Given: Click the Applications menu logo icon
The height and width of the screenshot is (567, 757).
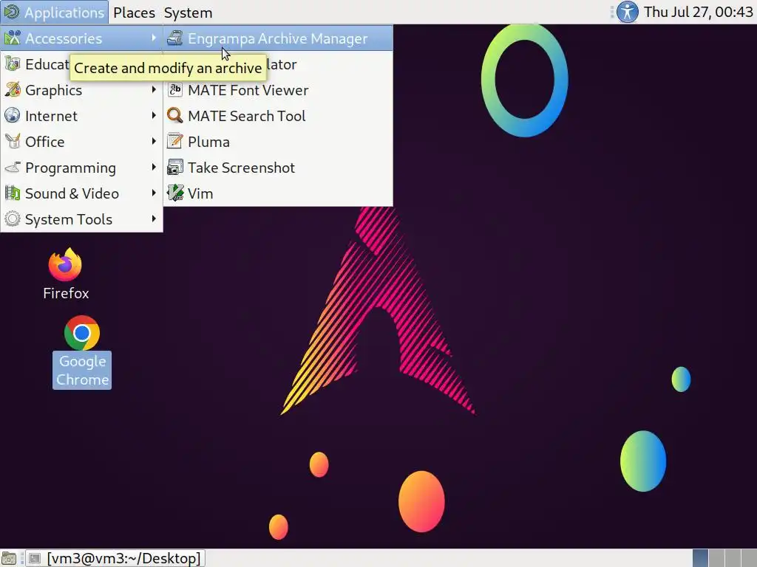Looking at the screenshot, I should tap(12, 12).
